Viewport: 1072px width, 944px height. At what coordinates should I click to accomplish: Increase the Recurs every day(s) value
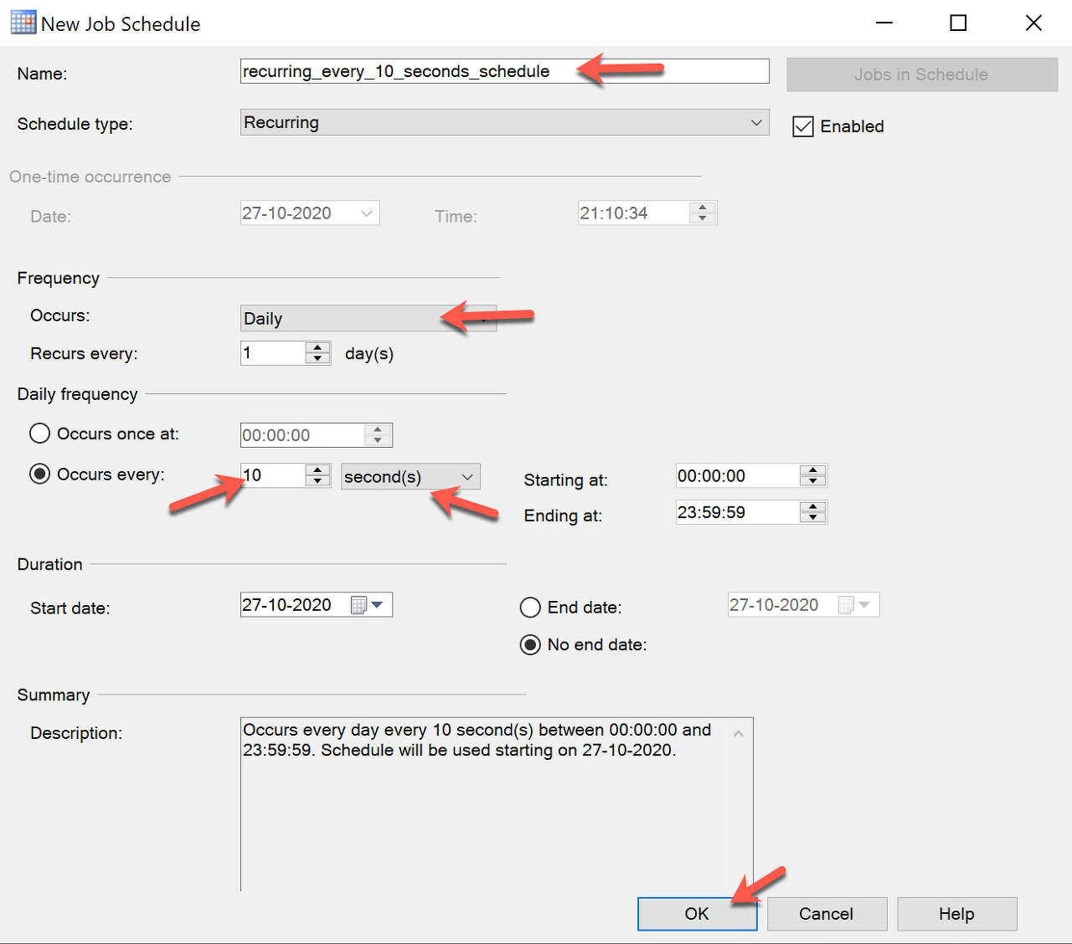317,347
